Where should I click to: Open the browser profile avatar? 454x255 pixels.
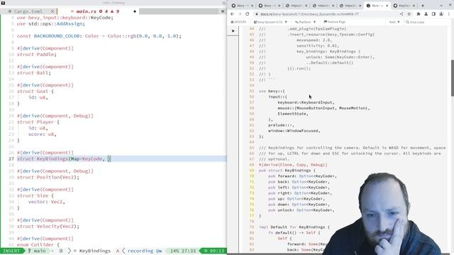point(441,14)
